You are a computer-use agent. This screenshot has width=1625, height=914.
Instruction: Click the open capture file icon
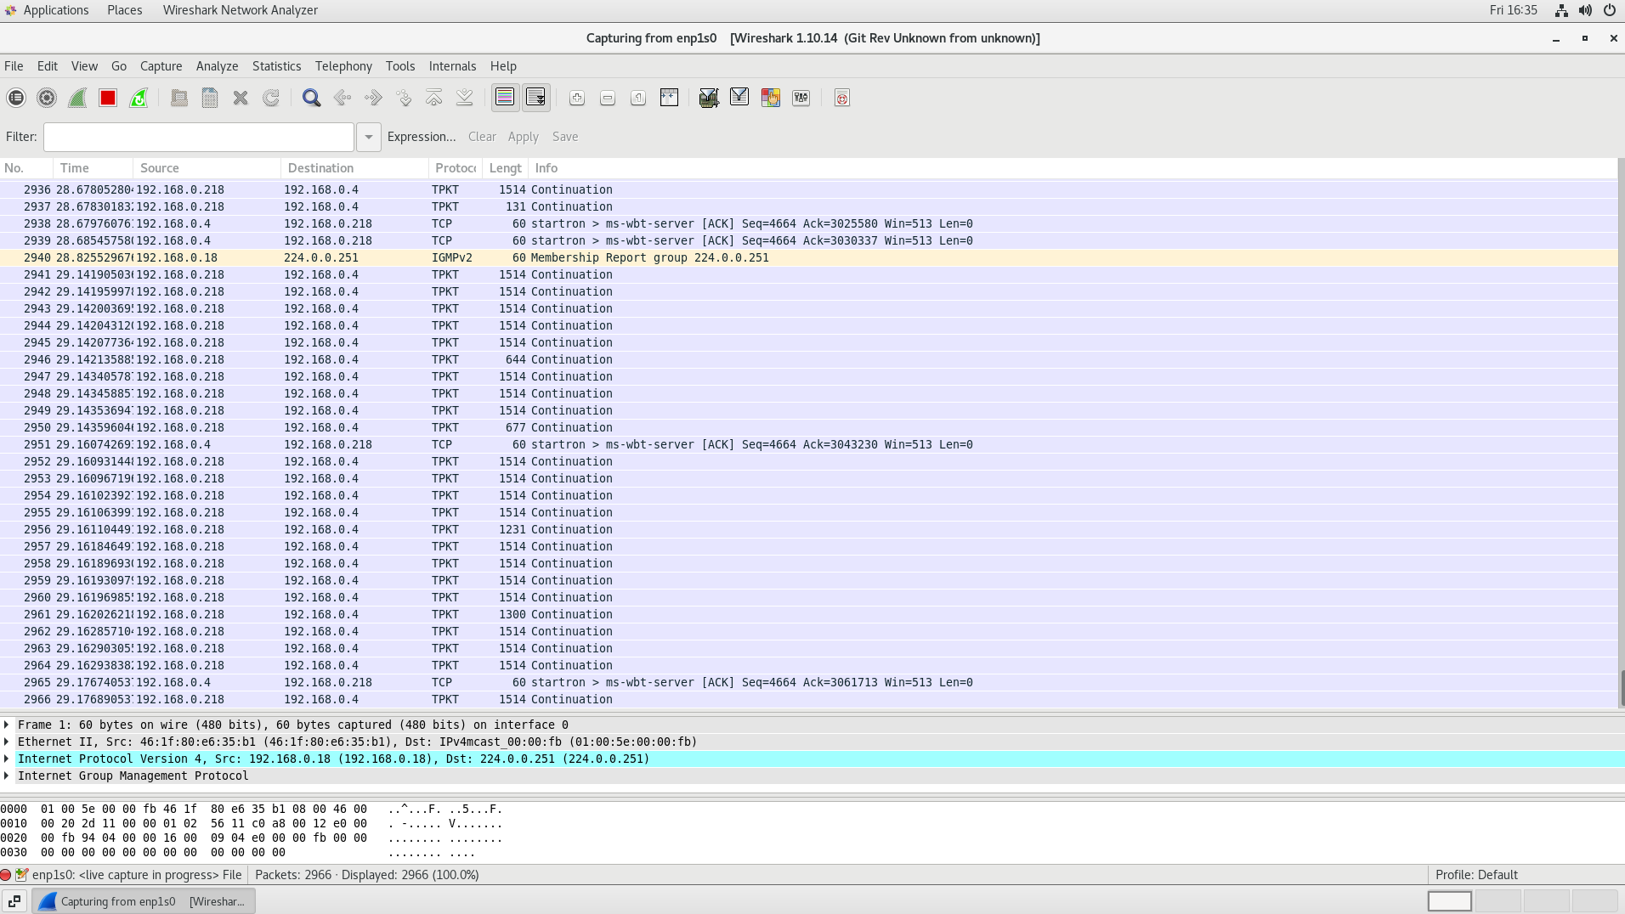[x=179, y=98]
